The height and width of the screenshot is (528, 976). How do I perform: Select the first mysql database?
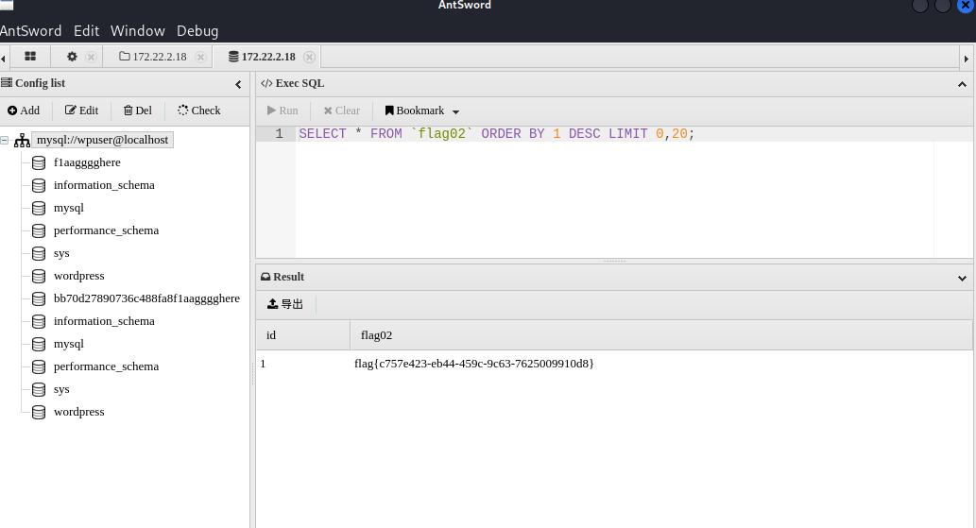tap(68, 209)
